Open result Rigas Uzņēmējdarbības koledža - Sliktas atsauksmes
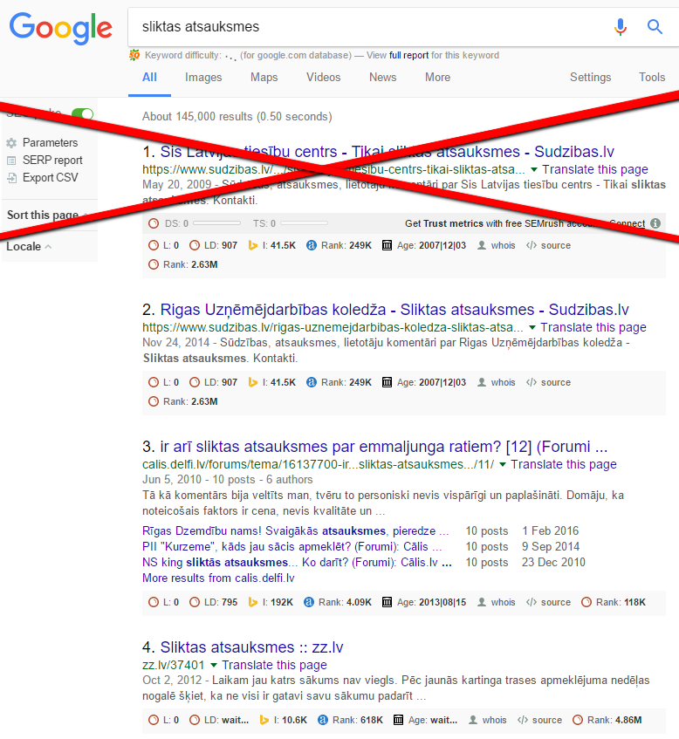This screenshot has height=739, width=679. coord(394,310)
